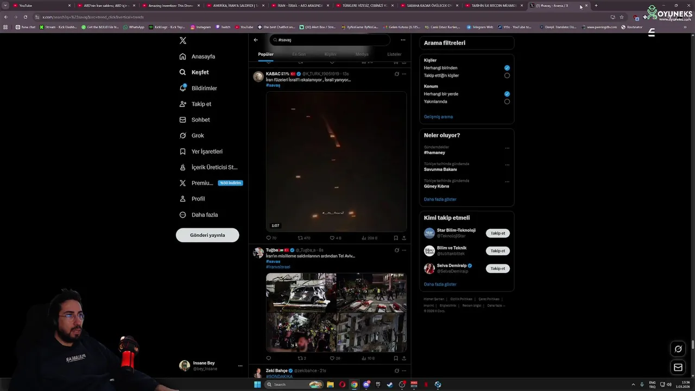
Task: Switch to the Kişiler tab
Action: pyautogui.click(x=330, y=54)
